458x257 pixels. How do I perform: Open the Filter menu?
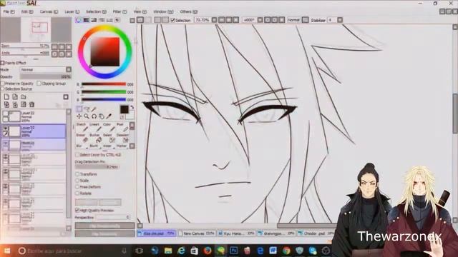point(120,11)
